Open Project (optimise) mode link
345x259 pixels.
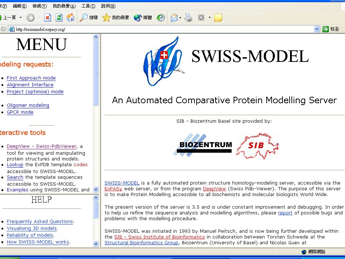click(35, 92)
